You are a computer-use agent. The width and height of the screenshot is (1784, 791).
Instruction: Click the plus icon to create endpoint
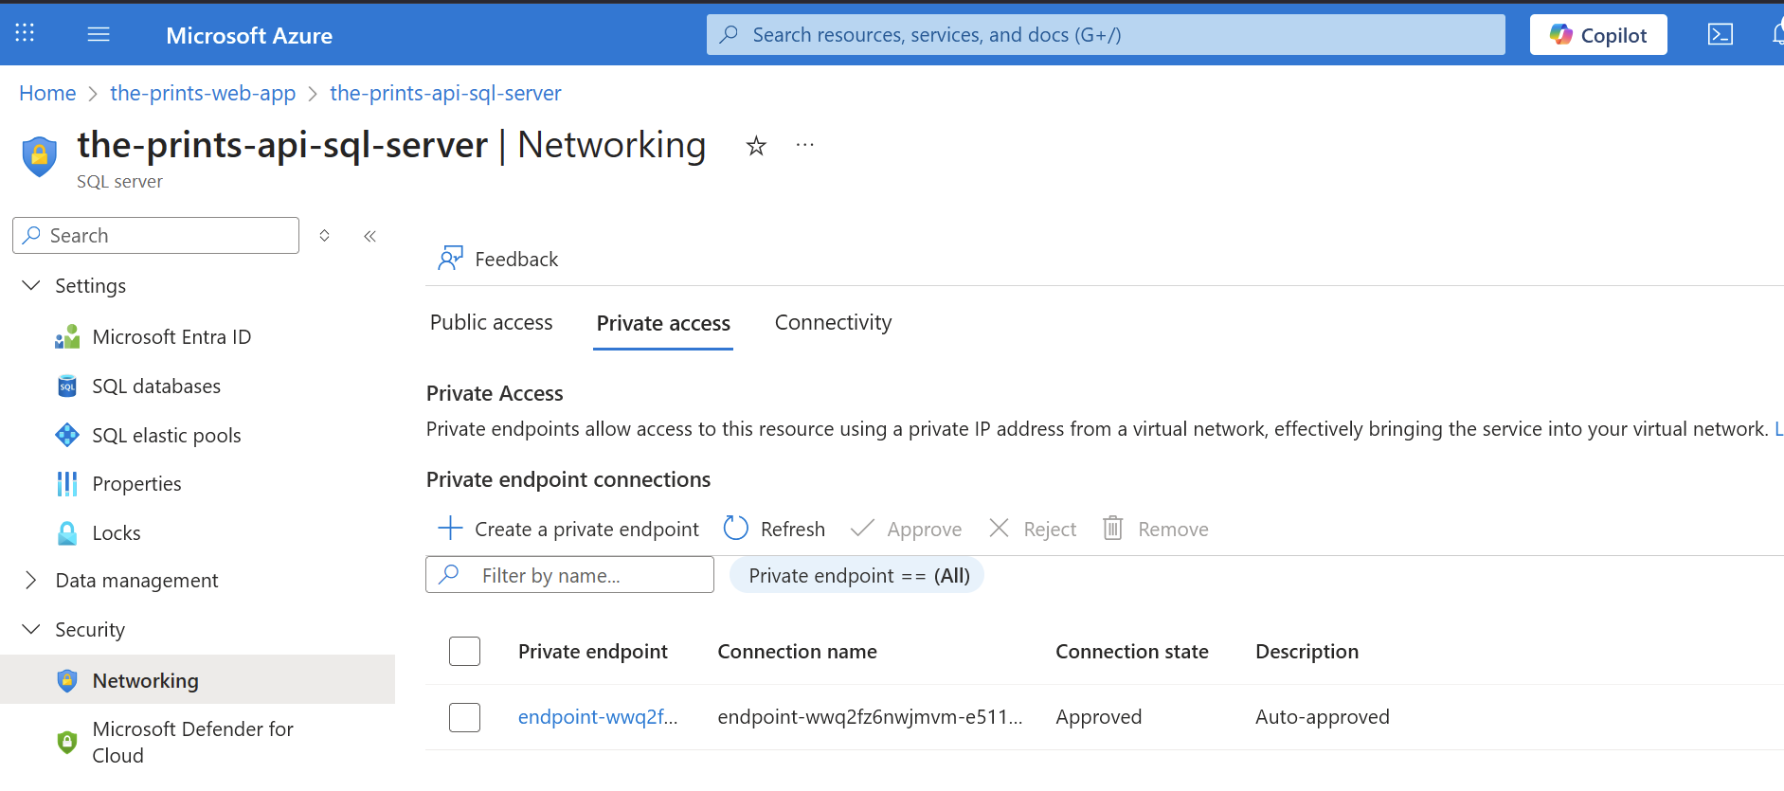click(450, 528)
